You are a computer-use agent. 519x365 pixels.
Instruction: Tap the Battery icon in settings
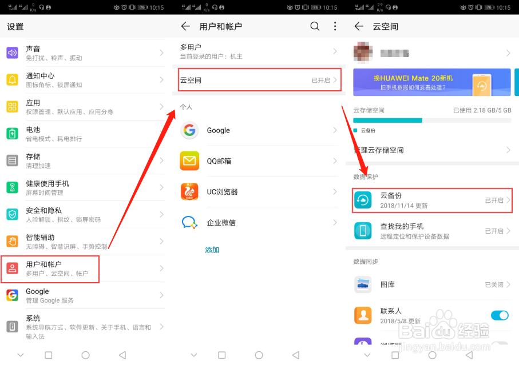(12, 134)
